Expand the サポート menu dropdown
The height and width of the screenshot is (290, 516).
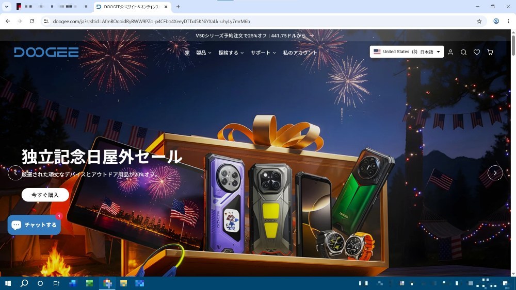(x=263, y=53)
